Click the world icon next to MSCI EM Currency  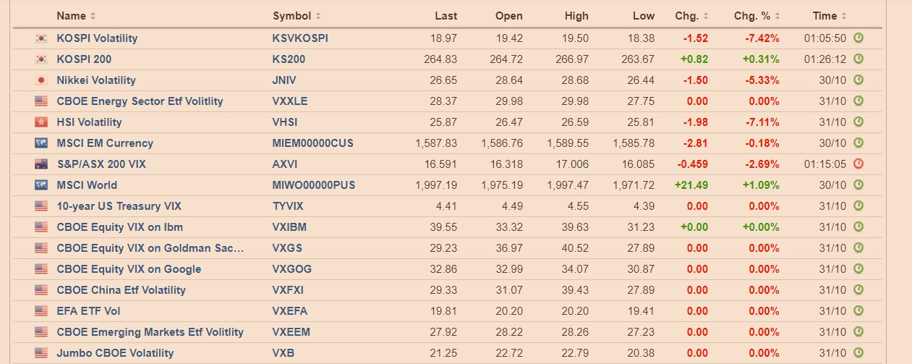click(x=41, y=143)
